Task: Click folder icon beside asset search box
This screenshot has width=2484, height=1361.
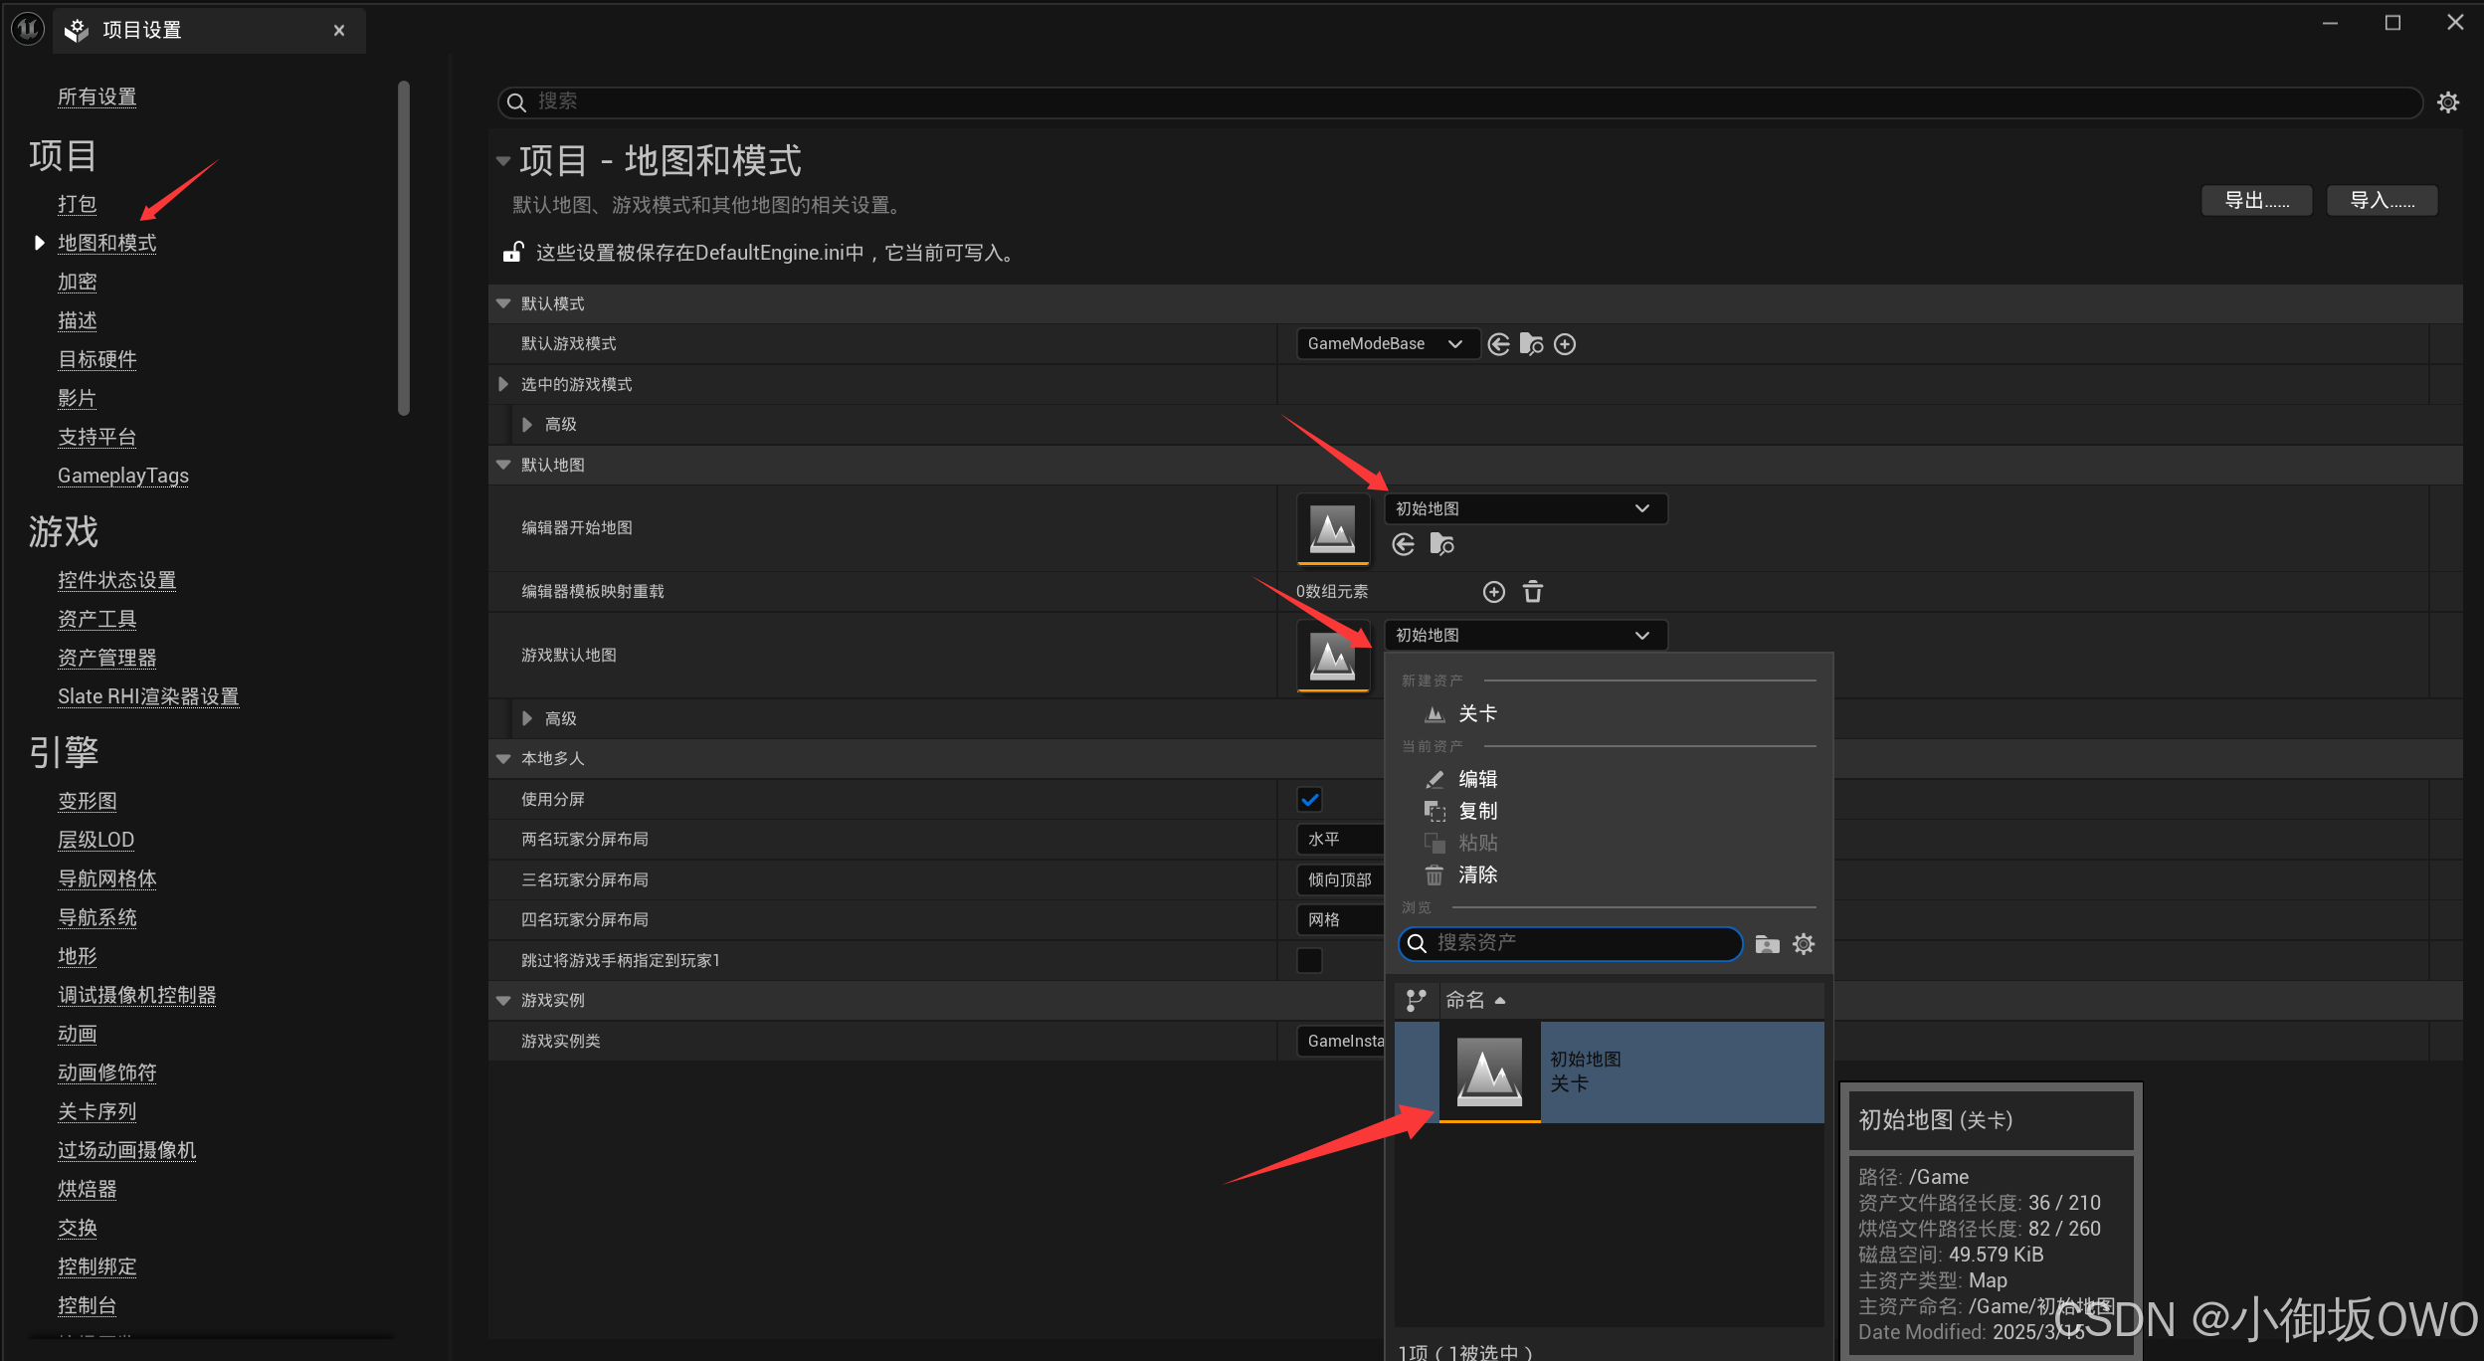Action: (x=1767, y=944)
